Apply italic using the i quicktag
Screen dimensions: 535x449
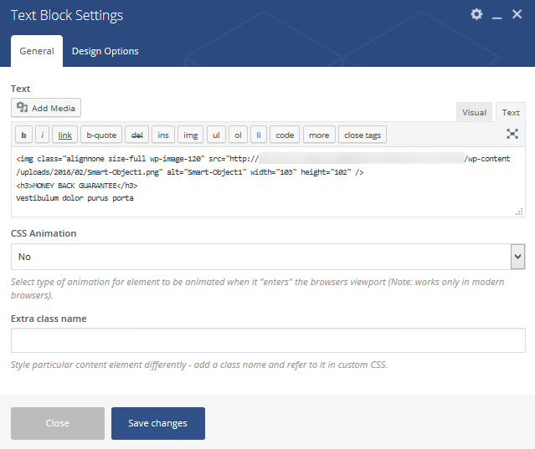tap(43, 135)
